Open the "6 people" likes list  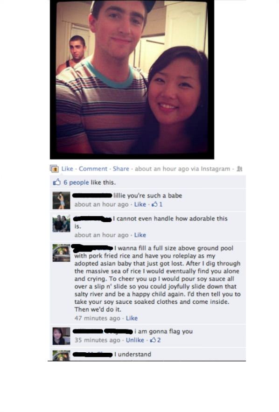coord(76,182)
